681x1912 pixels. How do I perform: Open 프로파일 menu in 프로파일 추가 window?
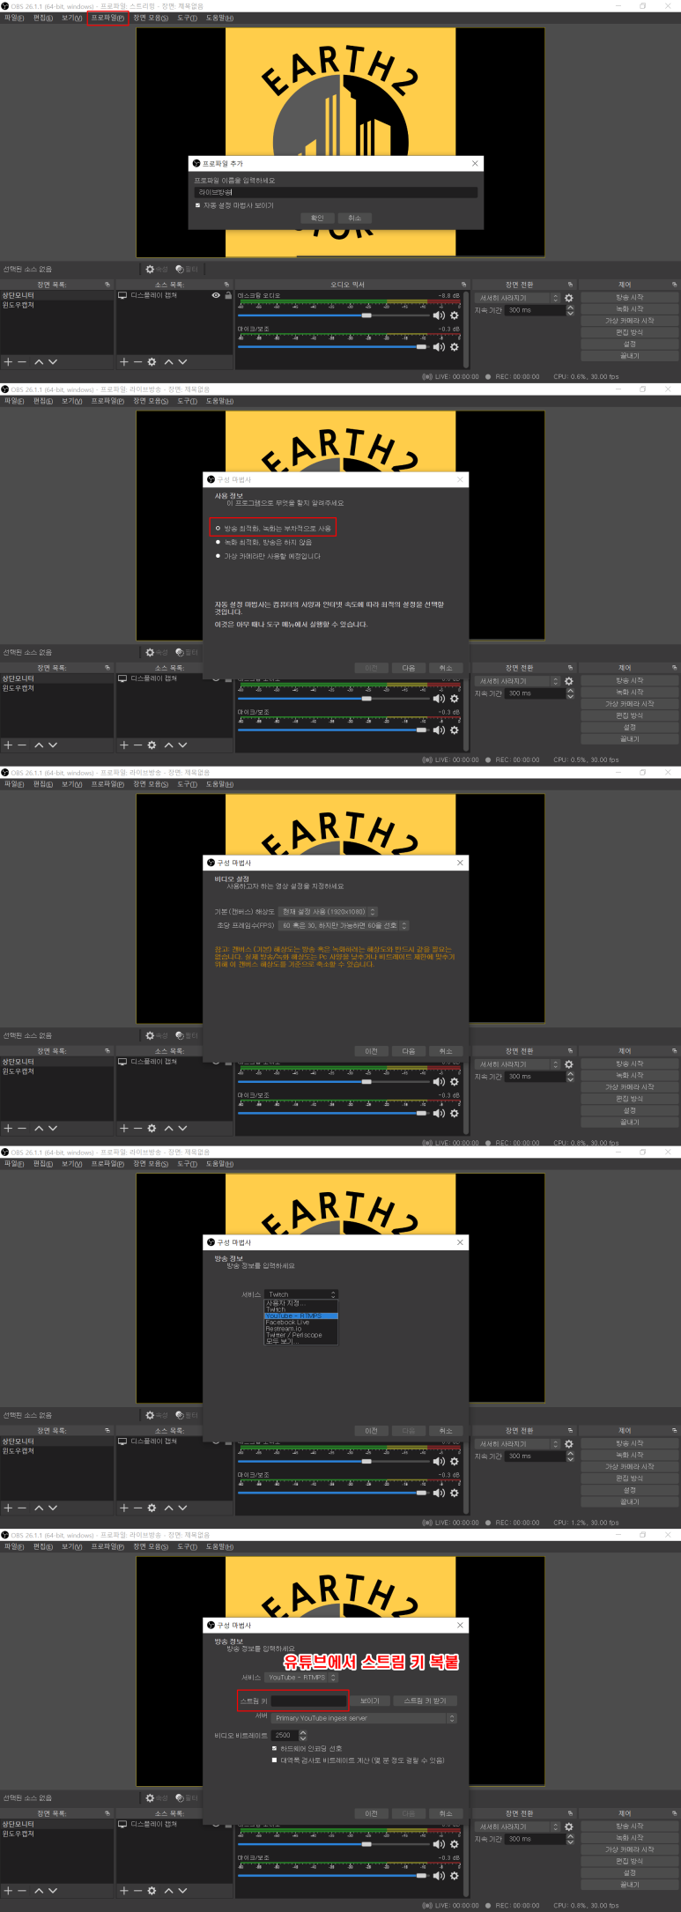point(107,18)
